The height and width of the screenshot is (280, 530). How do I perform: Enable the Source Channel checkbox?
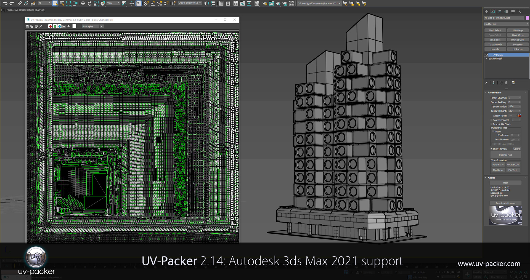pyautogui.click(x=491, y=120)
